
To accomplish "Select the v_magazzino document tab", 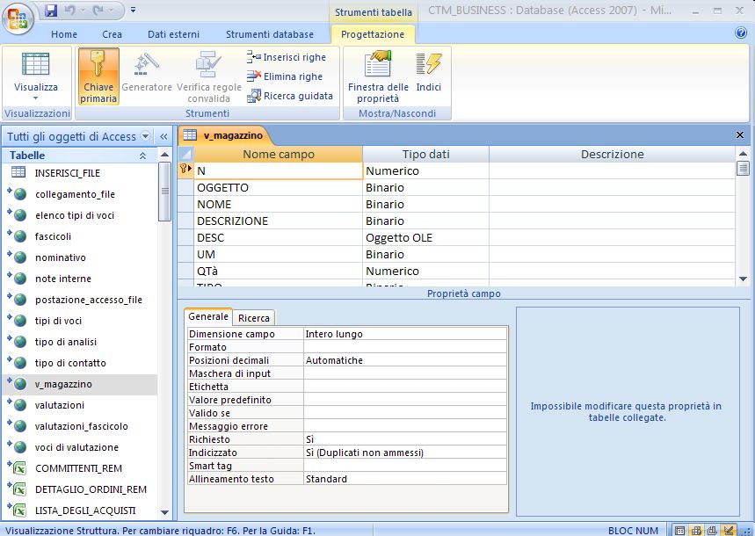I will (224, 135).
